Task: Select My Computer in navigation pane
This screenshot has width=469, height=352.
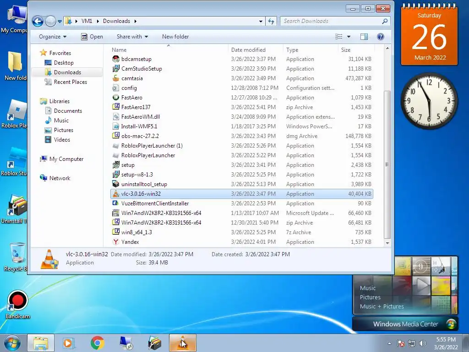Action: pyautogui.click(x=66, y=159)
